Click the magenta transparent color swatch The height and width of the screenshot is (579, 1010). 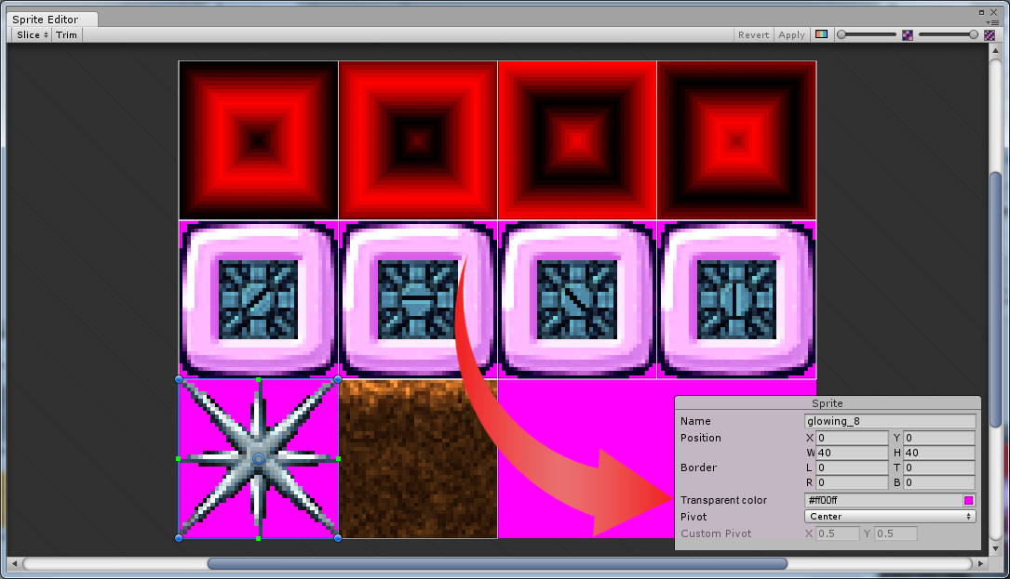(968, 500)
